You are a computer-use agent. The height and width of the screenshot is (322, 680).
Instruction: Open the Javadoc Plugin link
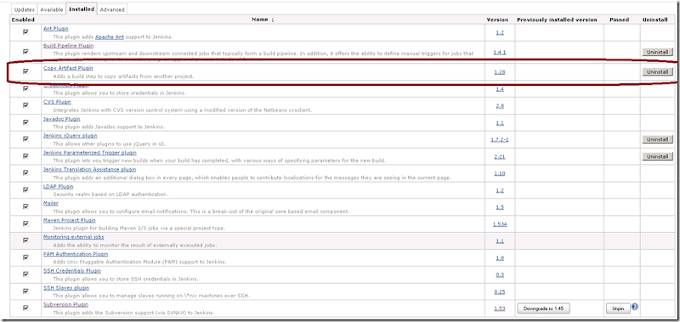point(61,119)
